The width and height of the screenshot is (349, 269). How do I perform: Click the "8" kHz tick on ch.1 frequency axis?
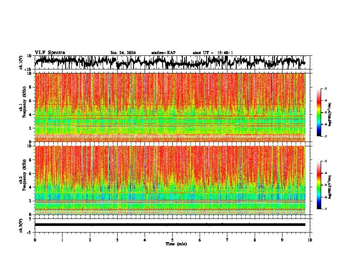tap(31, 87)
